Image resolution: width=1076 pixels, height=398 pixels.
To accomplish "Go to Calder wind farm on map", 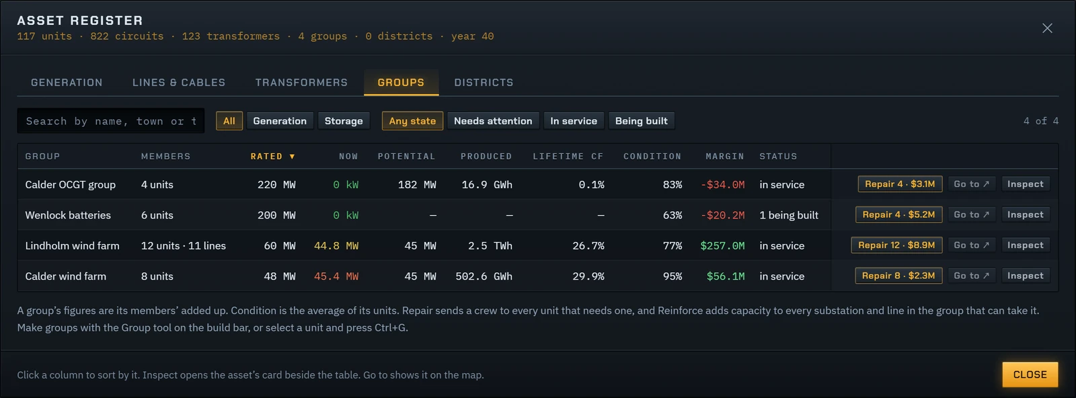I will tap(971, 276).
